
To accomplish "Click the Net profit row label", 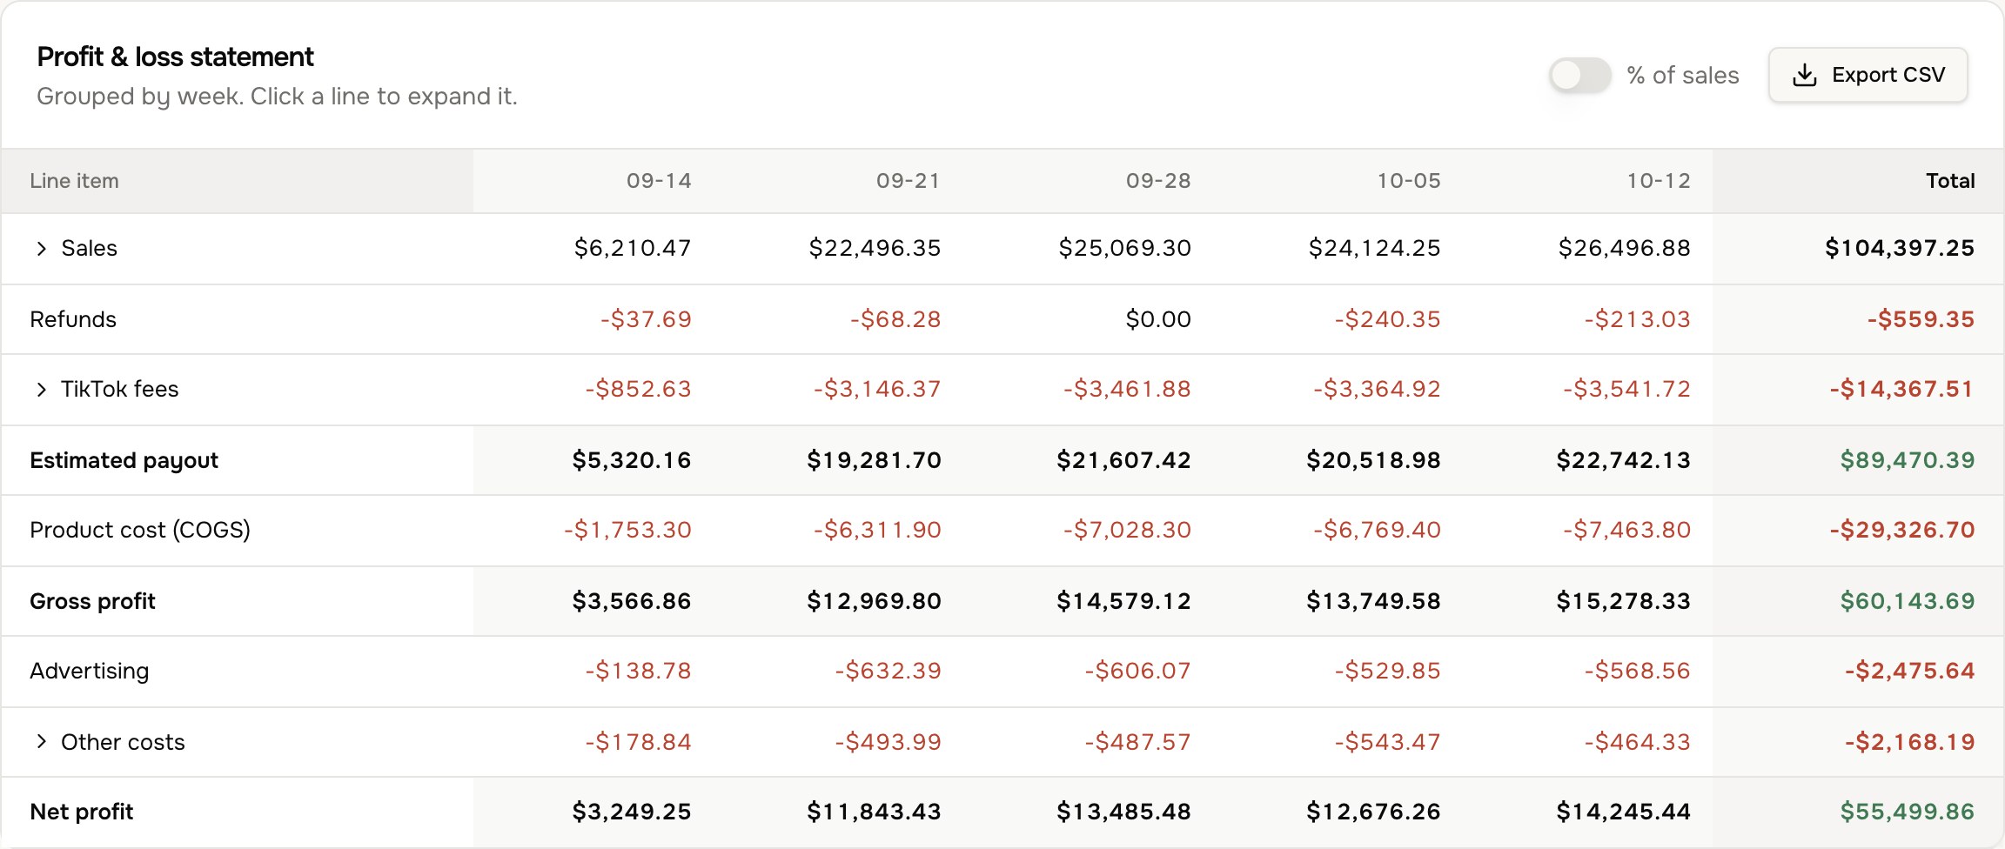I will click(81, 812).
